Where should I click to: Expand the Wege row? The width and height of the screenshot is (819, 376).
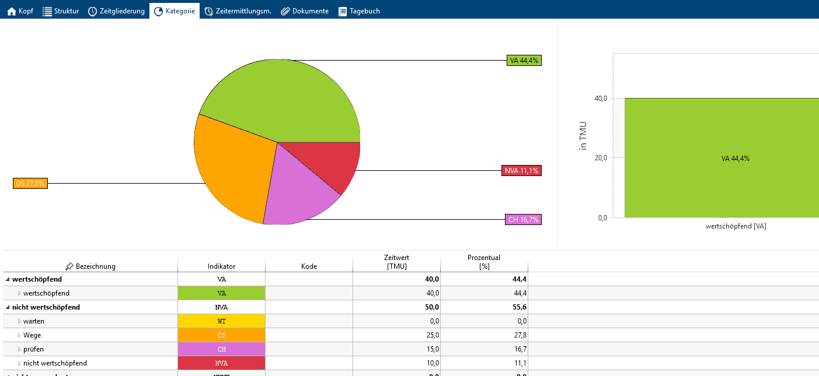(x=19, y=335)
